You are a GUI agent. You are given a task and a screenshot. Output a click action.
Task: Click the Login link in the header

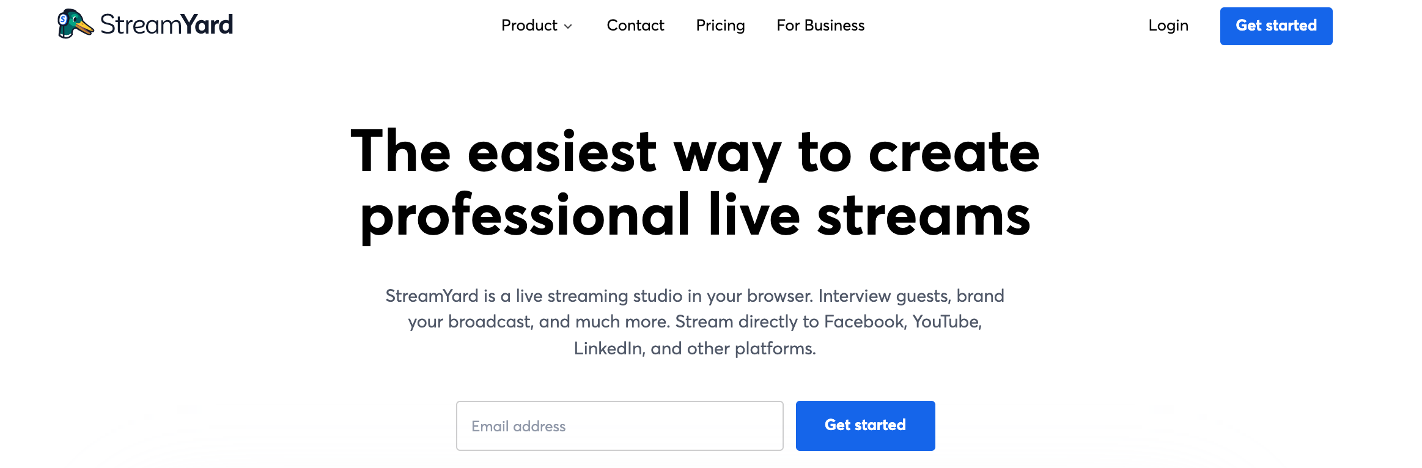(1168, 26)
